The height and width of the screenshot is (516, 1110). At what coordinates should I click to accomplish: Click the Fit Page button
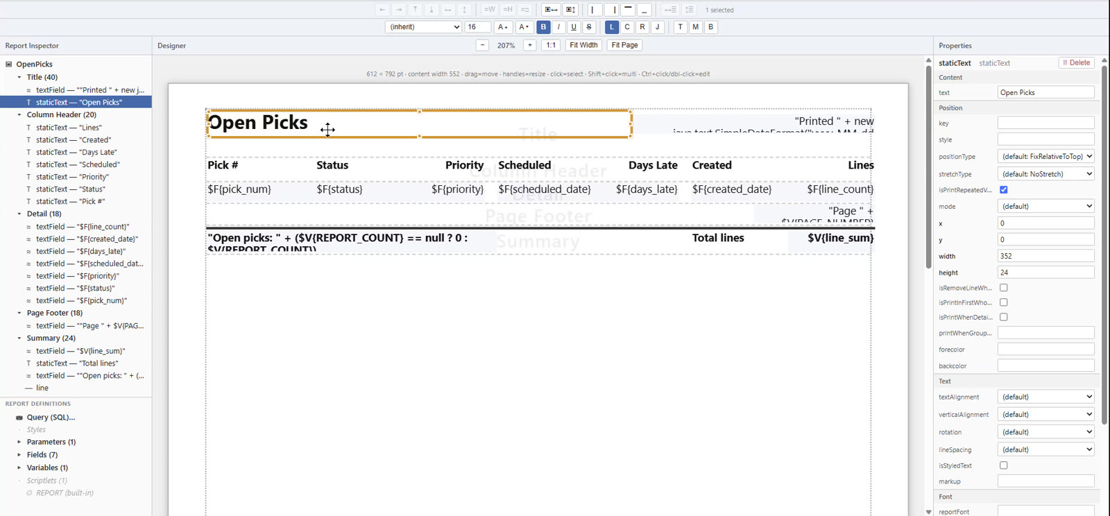624,45
